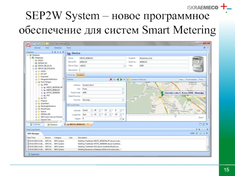Image resolution: width=235 pixels, height=176 pixels.
Task: Click the Description input field
Action: (x=134, y=70)
